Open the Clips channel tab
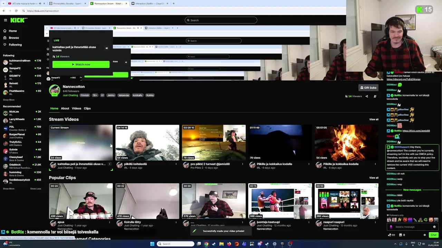The width and height of the screenshot is (442, 248). (87, 108)
